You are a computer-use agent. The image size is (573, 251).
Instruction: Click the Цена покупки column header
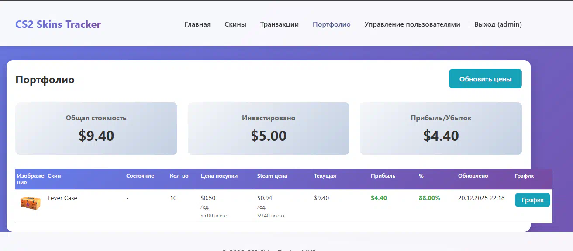coord(219,176)
